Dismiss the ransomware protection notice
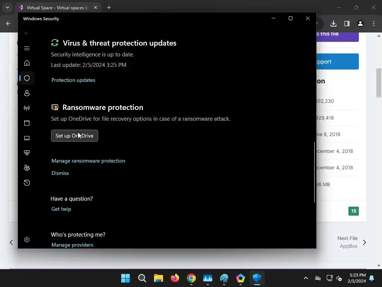The height and width of the screenshot is (287, 382). [x=60, y=173]
